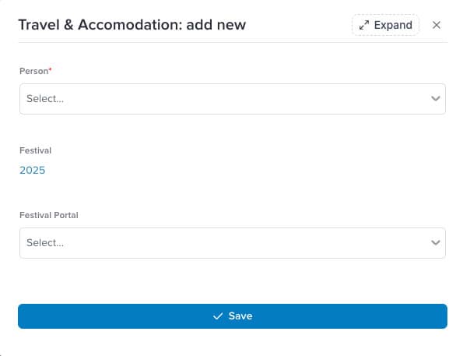Click the checkmark icon on Save button

coord(218,316)
